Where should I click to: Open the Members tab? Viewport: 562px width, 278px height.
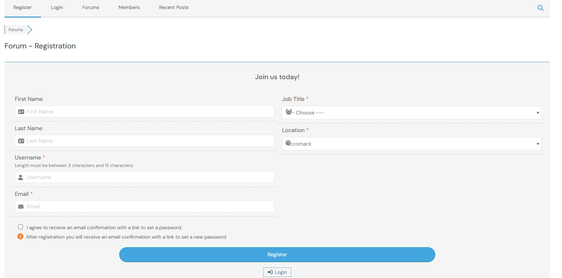point(129,8)
